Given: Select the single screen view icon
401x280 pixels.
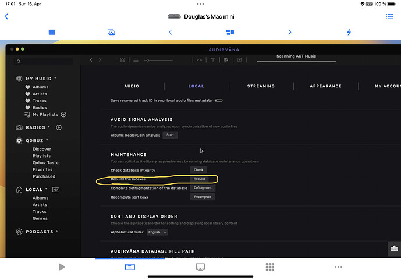Looking at the screenshot, I should tap(52, 32).
